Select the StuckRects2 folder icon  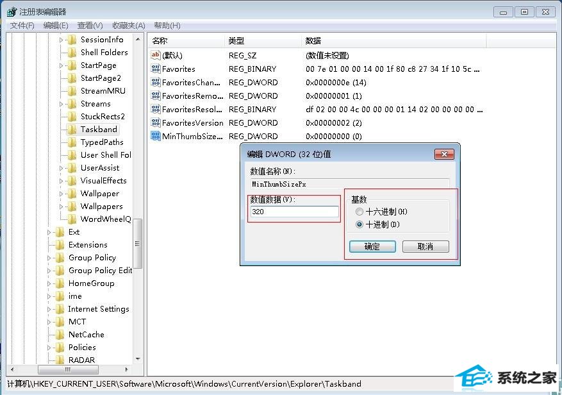(x=72, y=117)
